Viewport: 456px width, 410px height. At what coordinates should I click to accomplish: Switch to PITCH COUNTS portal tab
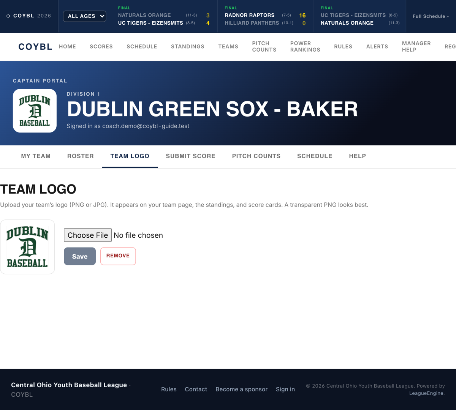256,156
